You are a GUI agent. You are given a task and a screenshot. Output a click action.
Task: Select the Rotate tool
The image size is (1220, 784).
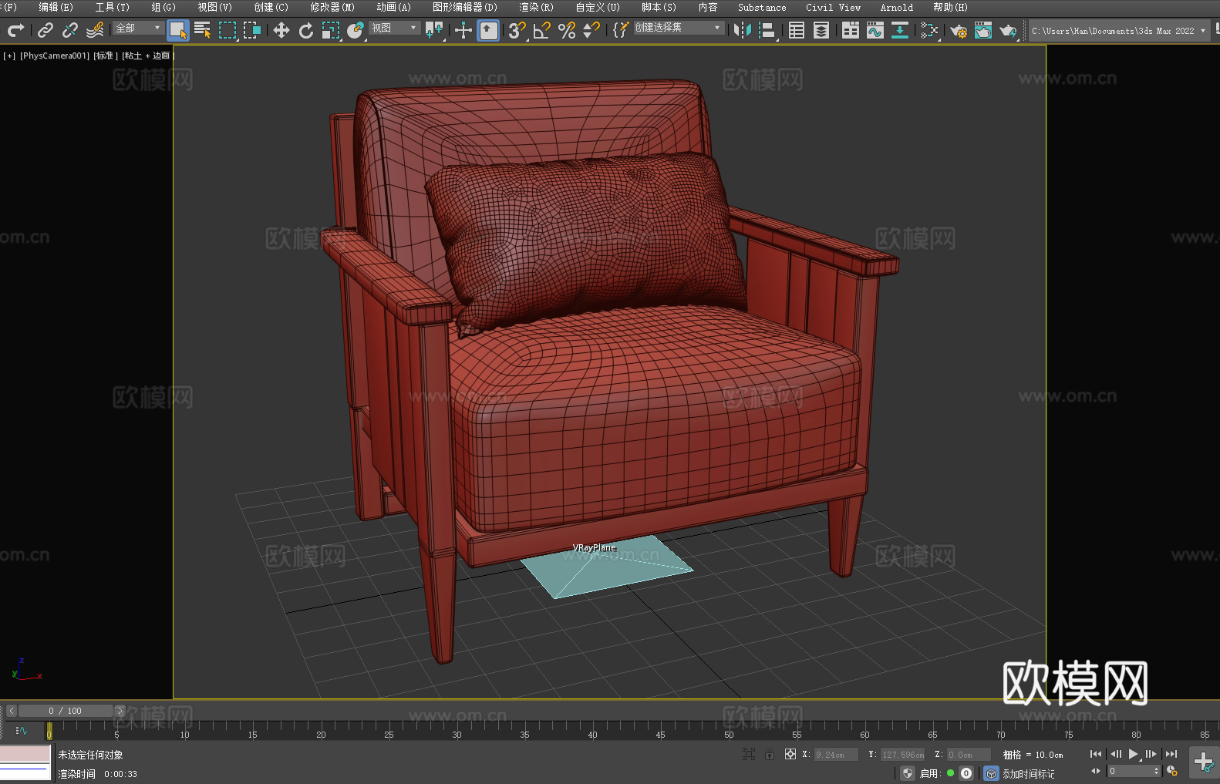point(306,30)
